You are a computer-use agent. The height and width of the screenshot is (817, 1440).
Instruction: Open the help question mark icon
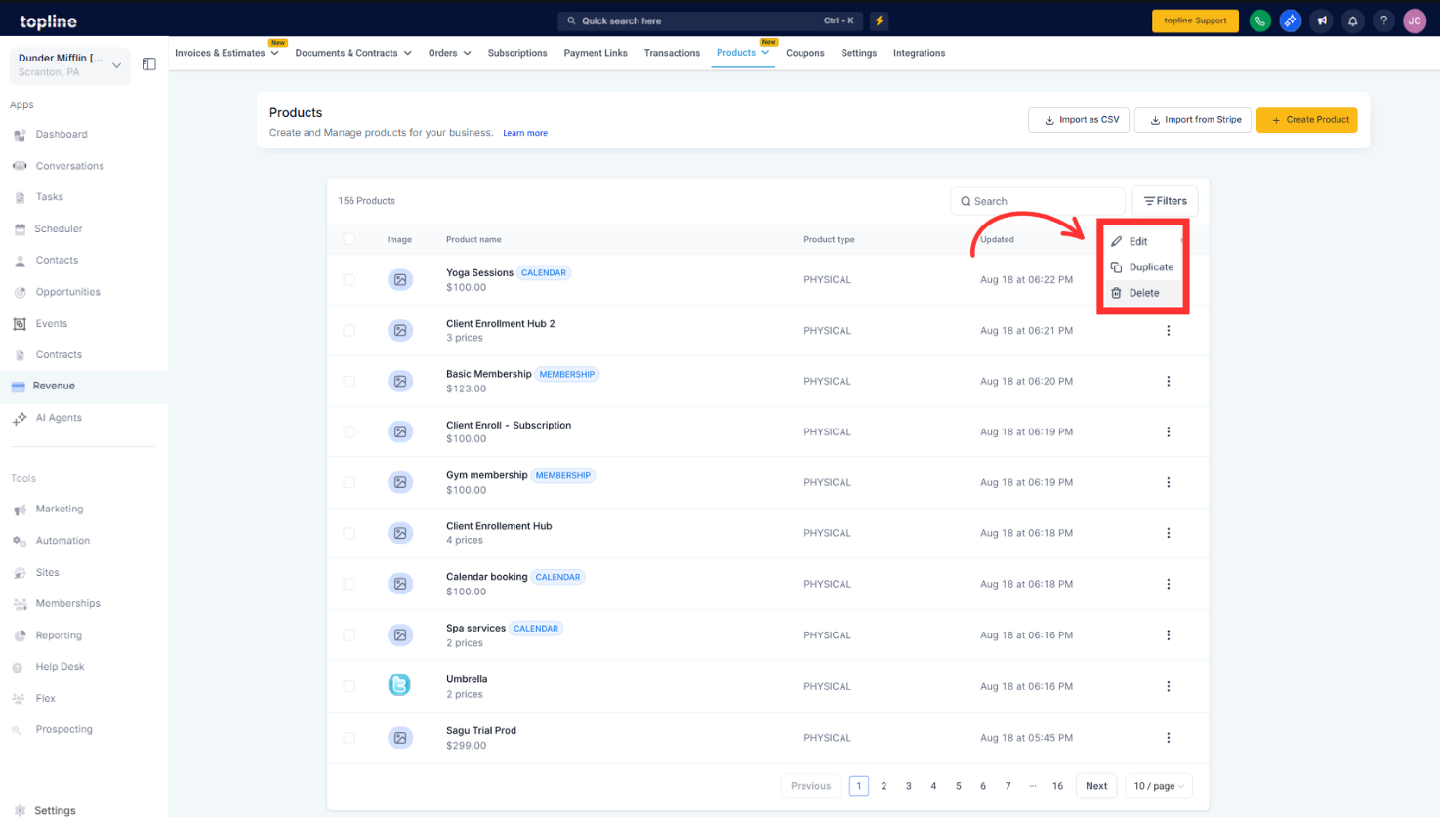click(1383, 20)
